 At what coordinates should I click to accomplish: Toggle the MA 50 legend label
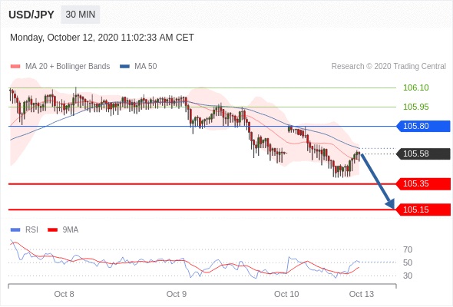click(146, 67)
